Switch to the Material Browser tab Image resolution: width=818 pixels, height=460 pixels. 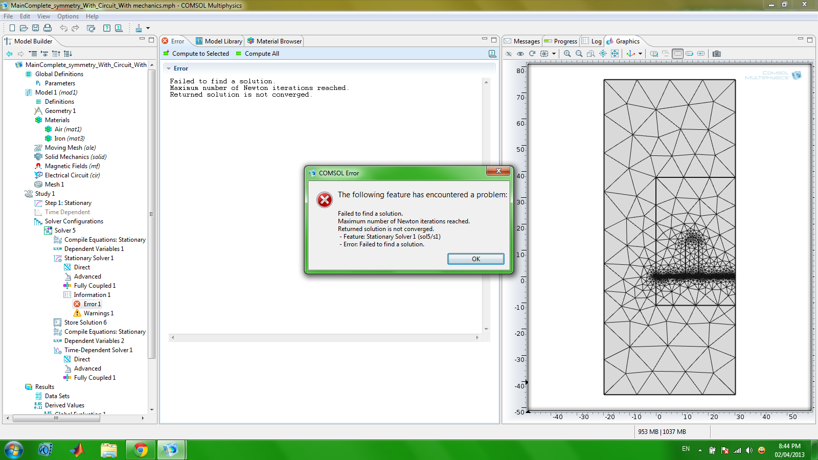[275, 41]
